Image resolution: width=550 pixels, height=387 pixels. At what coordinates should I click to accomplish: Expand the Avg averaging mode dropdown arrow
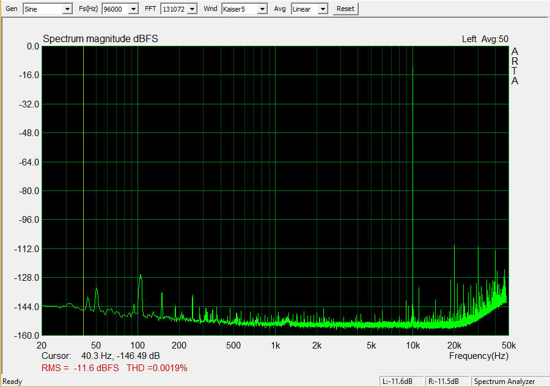click(323, 9)
